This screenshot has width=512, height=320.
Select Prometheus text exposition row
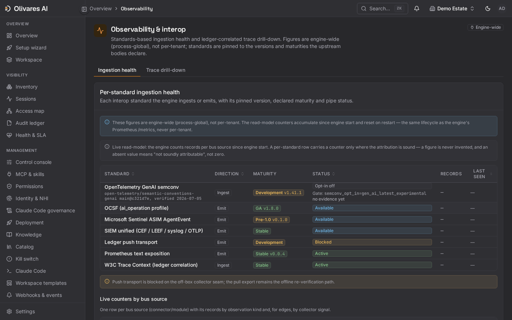298,254
